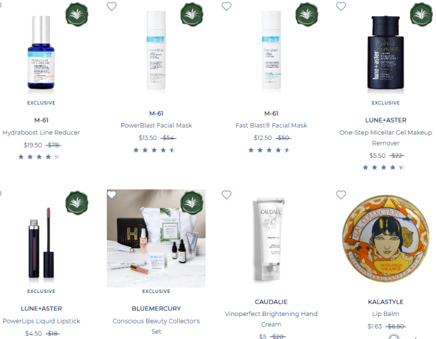The height and width of the screenshot is (339, 436).
Task: Click heart icon on Kalastyle Lip Balm
Action: coord(341,195)
